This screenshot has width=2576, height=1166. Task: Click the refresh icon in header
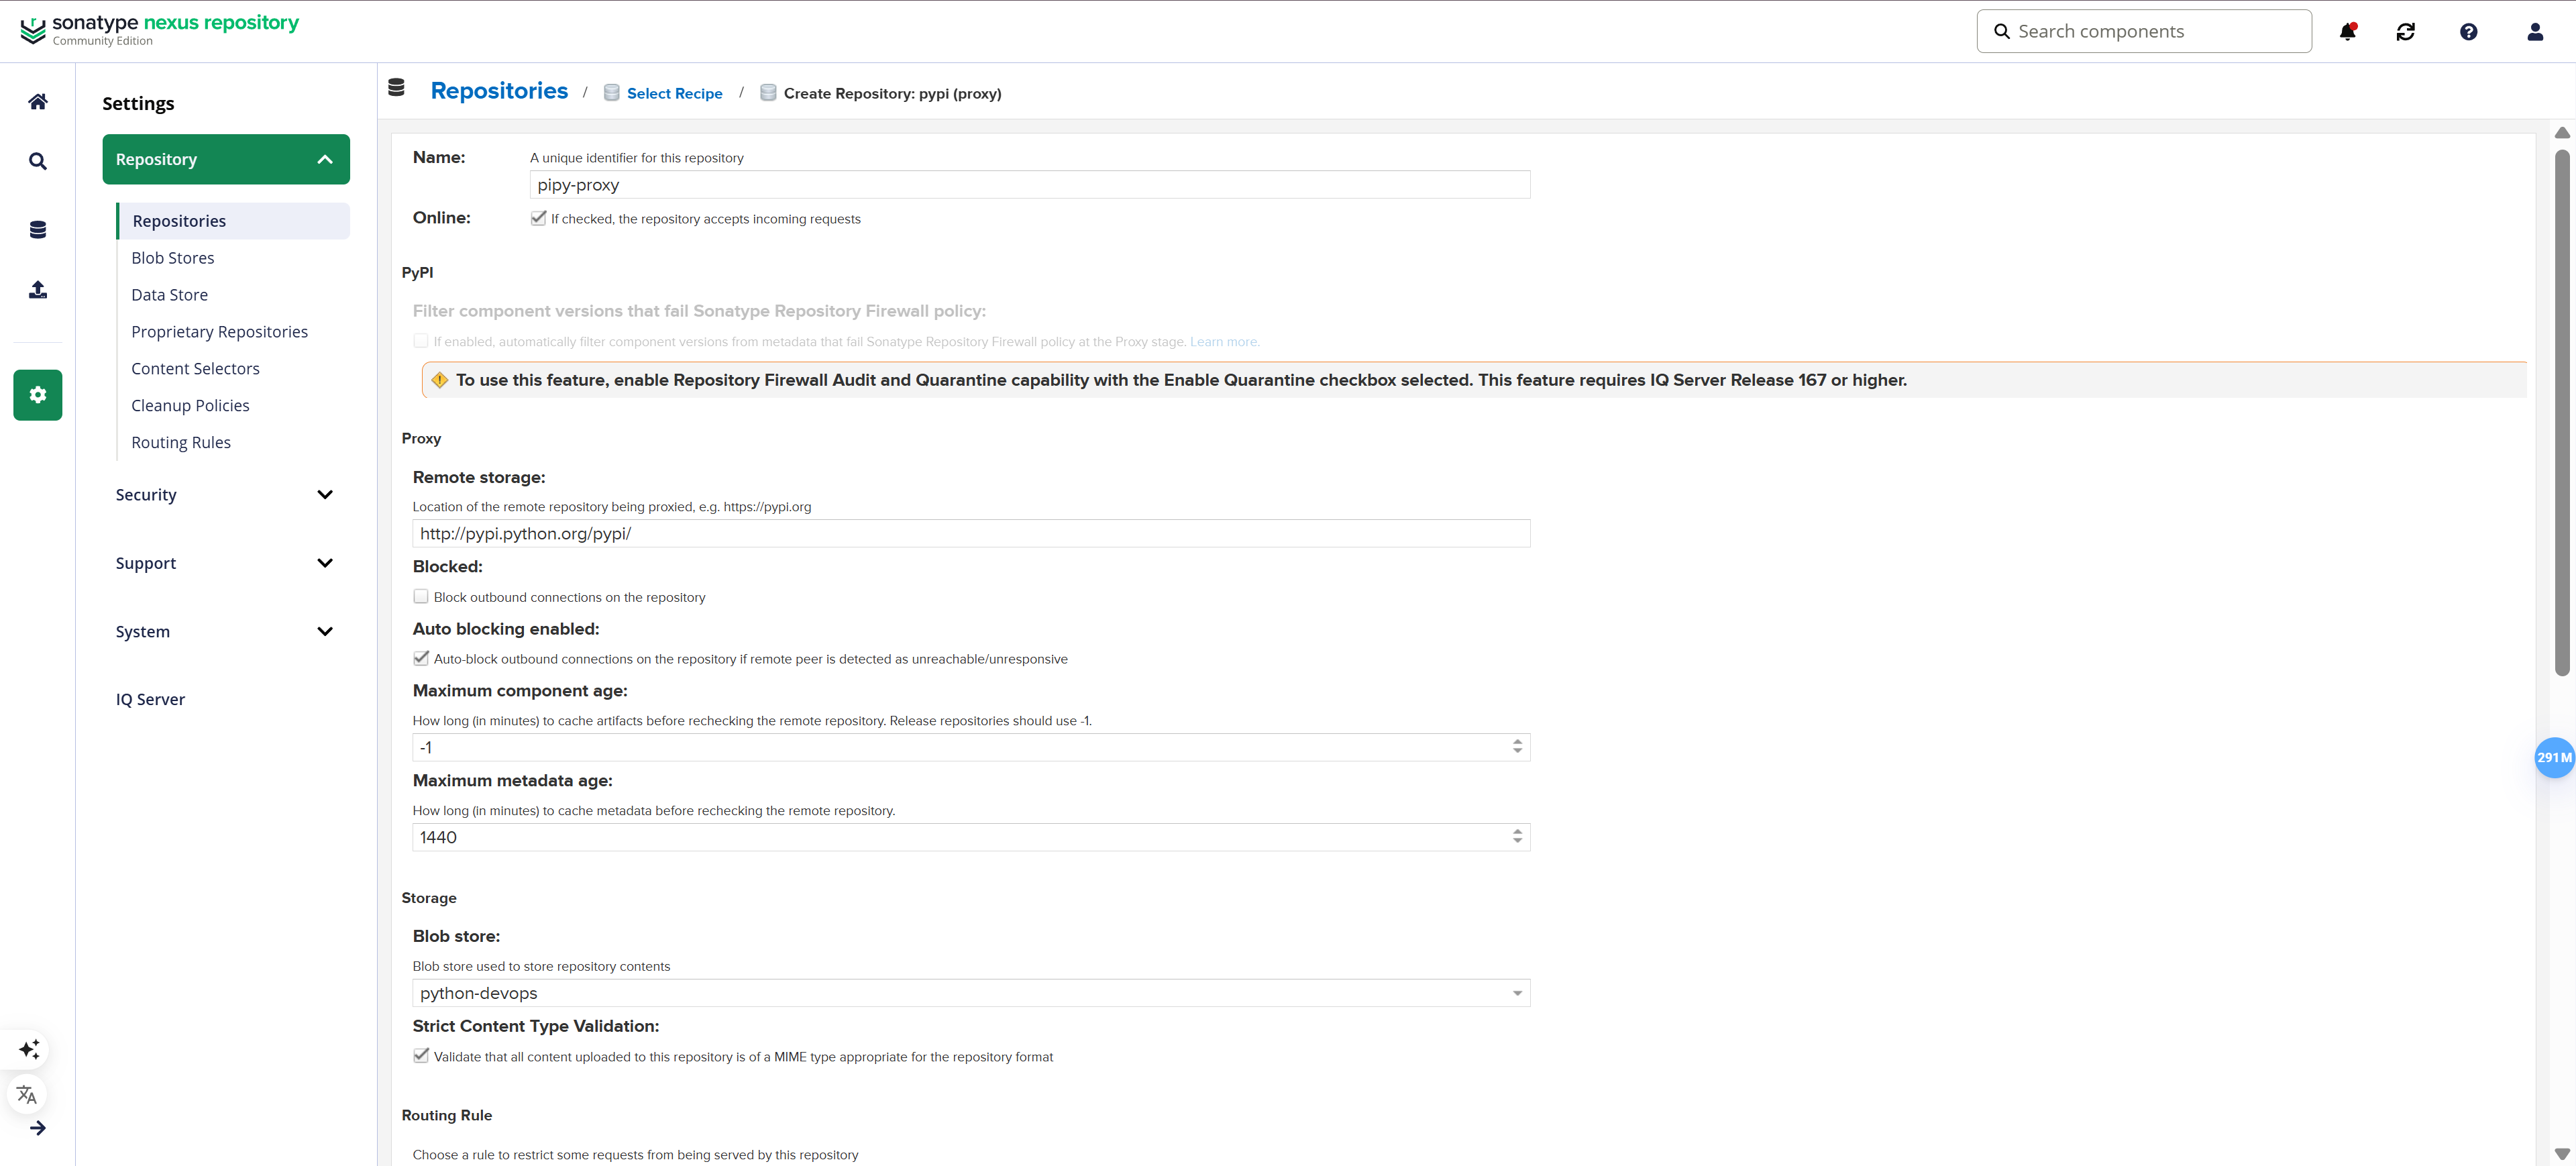pos(2406,31)
